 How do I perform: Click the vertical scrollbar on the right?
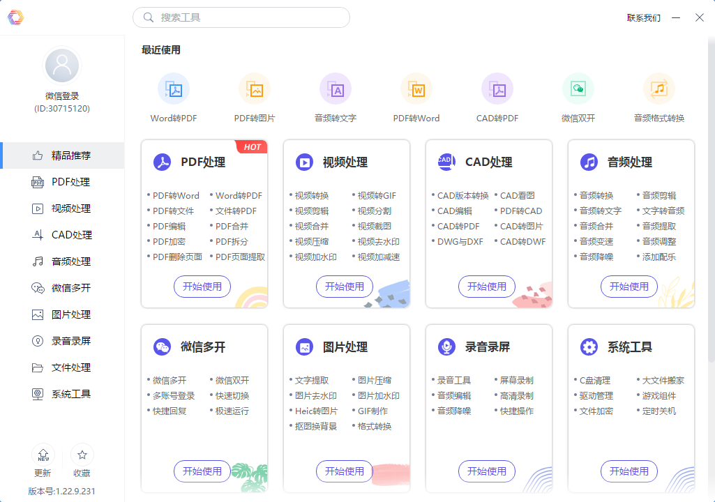coord(712,201)
